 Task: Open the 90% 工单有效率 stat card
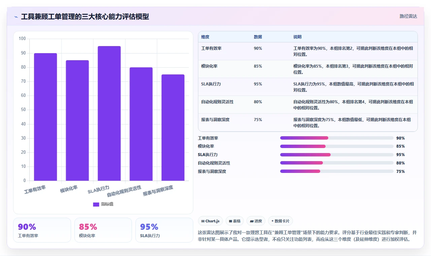[42, 230]
